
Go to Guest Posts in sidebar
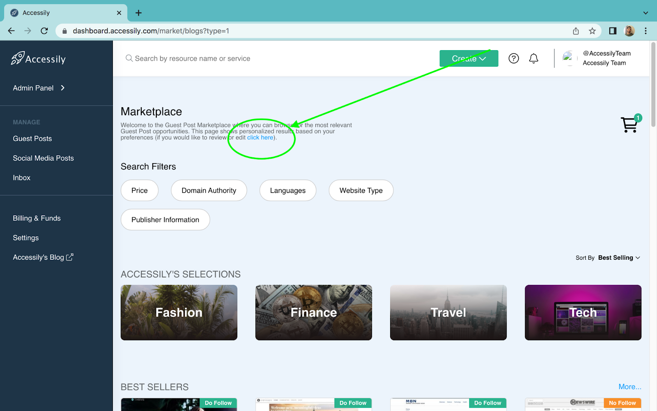[x=32, y=139]
